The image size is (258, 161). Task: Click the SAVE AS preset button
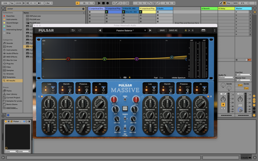pos(173,30)
